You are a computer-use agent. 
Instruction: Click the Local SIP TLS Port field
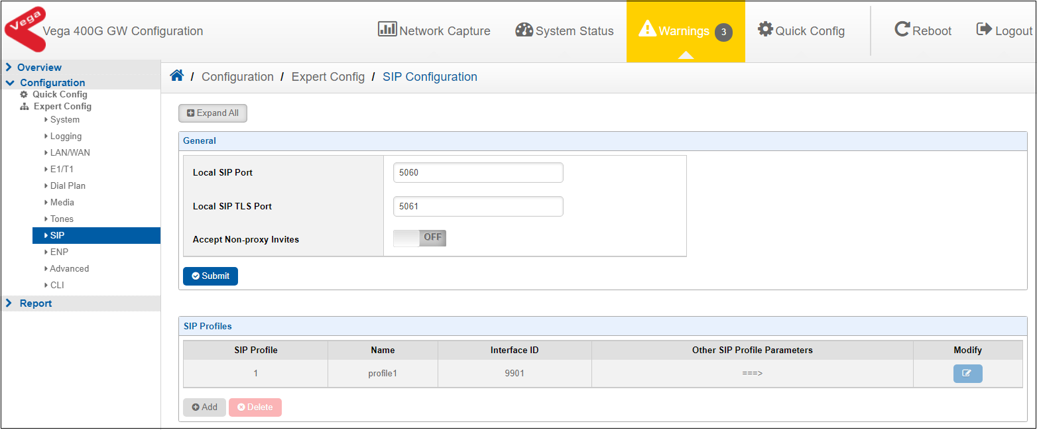478,206
